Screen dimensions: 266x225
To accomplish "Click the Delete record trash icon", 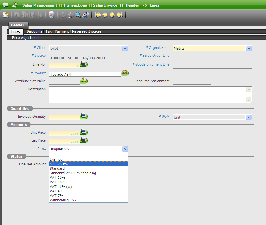I will (x=51, y=15).
